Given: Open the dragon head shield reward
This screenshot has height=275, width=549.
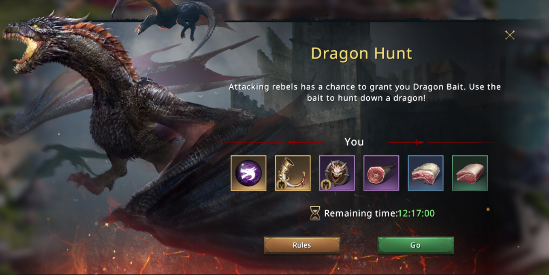Looking at the screenshot, I should click(x=337, y=173).
